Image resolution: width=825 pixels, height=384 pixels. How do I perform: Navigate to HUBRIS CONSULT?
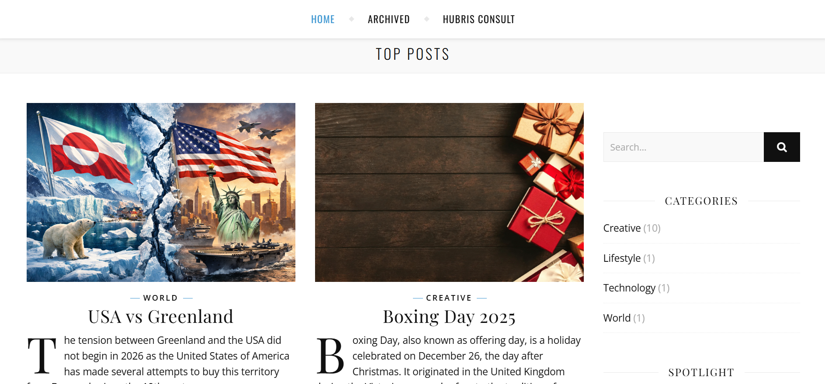[478, 19]
